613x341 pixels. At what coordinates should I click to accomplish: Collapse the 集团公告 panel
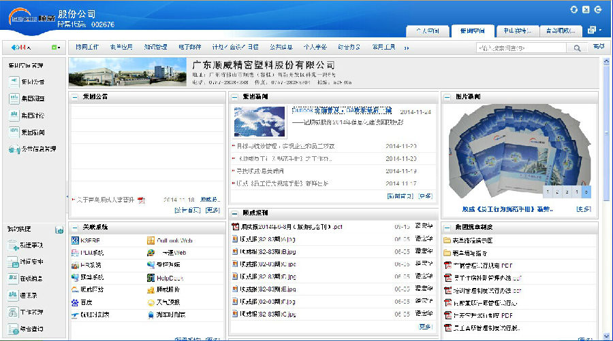(x=75, y=97)
